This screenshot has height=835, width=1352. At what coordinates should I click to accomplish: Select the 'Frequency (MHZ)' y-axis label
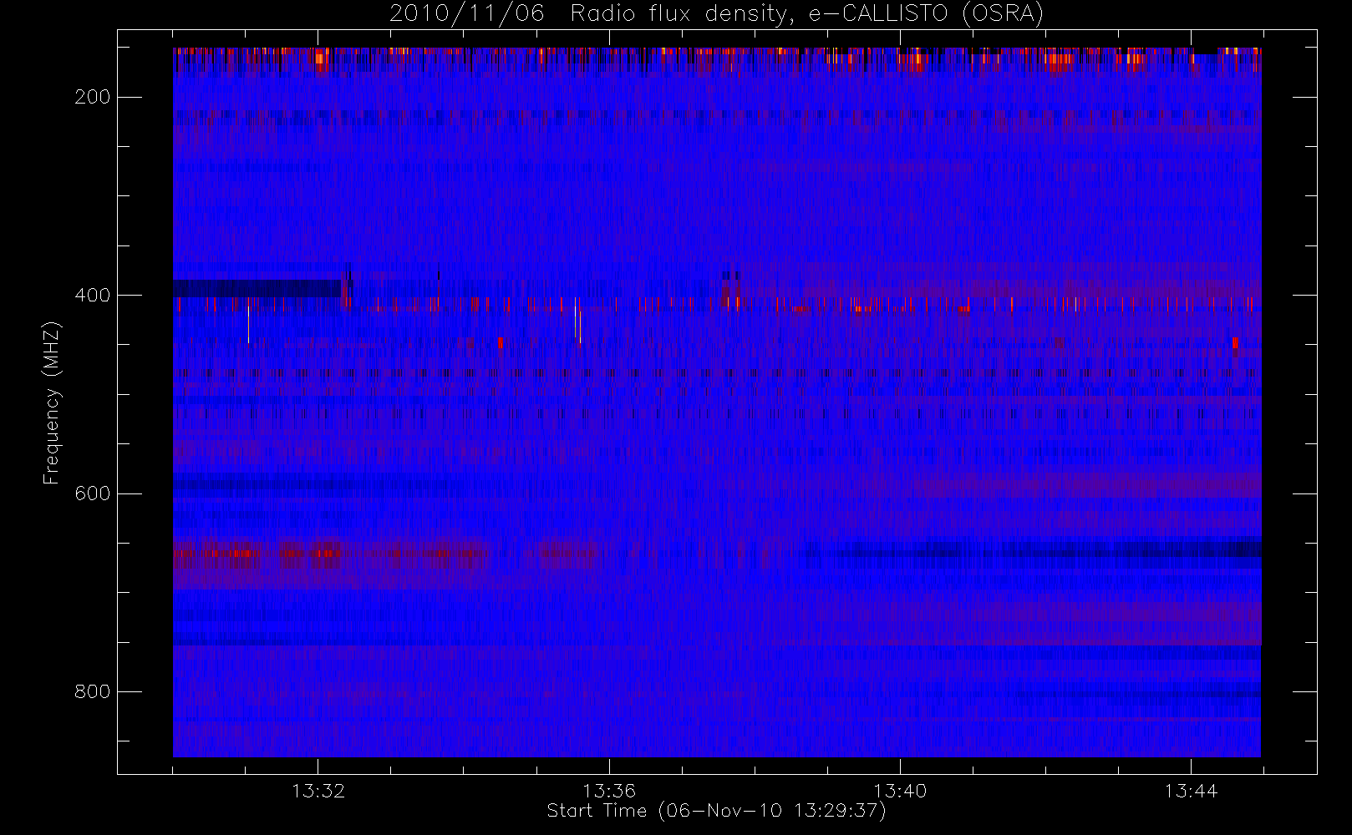(52, 402)
